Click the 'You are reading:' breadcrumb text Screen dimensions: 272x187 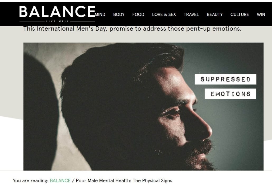point(31,181)
